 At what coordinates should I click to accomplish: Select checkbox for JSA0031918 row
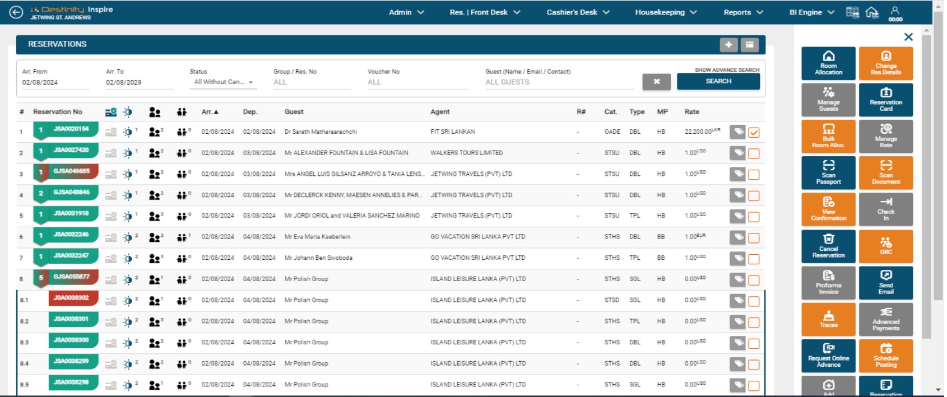point(754,217)
